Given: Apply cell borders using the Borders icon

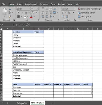Looking at the screenshot, I should 18,17.
